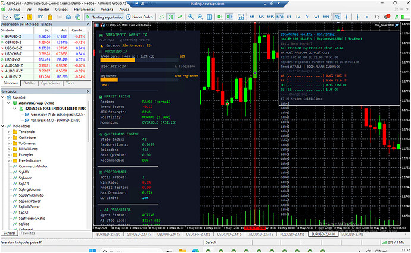Toggle the Trading algorítmico button

pyautogui.click(x=104, y=17)
